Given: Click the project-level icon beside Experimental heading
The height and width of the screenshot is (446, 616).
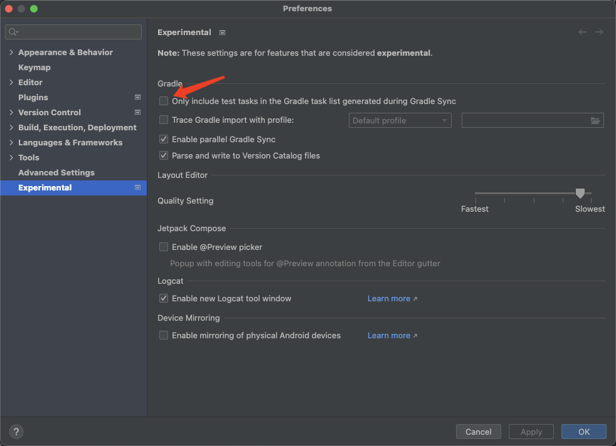Looking at the screenshot, I should pyautogui.click(x=222, y=33).
